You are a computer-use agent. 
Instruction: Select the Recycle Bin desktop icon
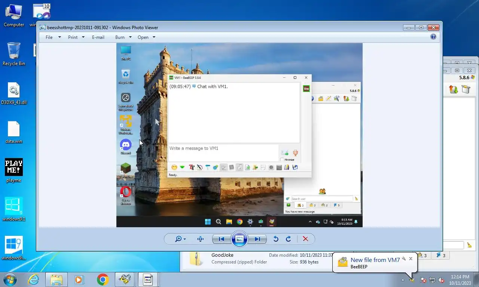(x=14, y=54)
